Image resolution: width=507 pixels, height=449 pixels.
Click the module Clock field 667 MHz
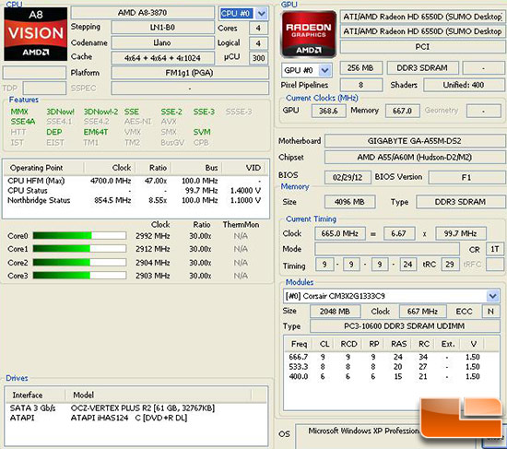coord(422,312)
